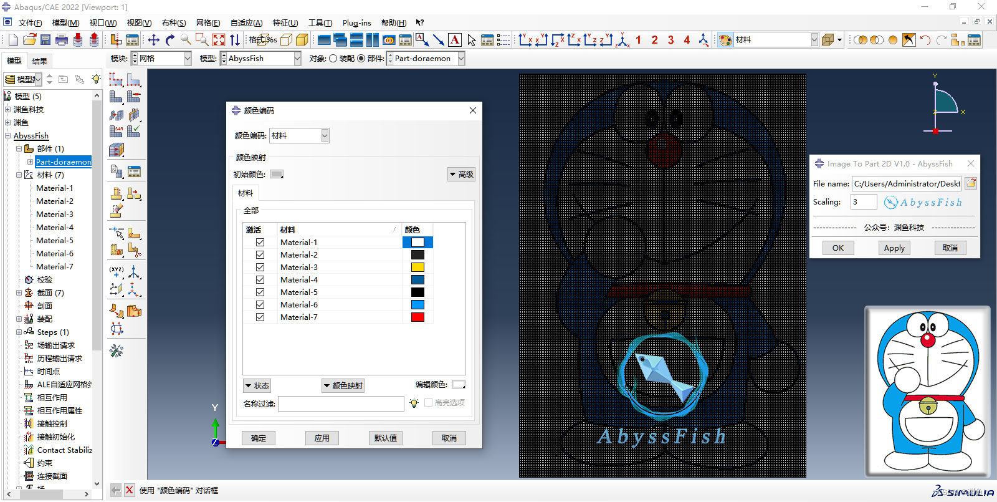Uncheck the Material-6 active checkbox

click(x=260, y=304)
